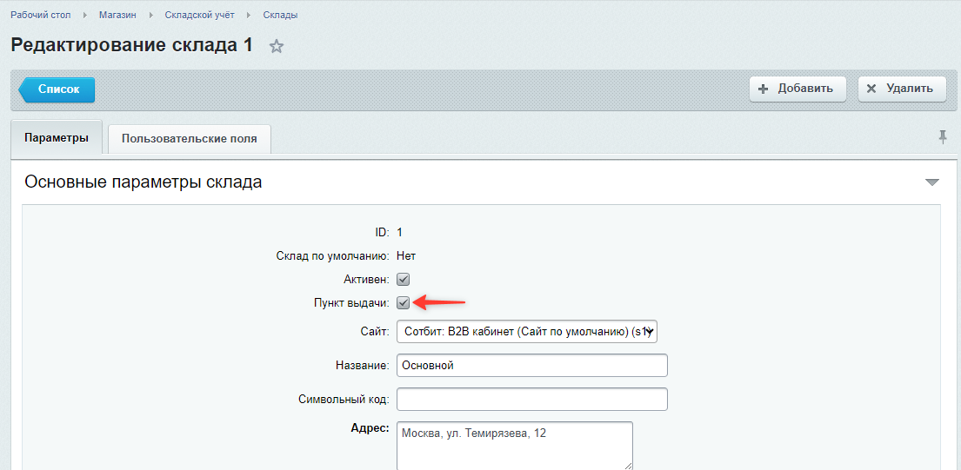The width and height of the screenshot is (961, 470).
Task: Open the Сайт dropdown list
Action: click(x=527, y=332)
